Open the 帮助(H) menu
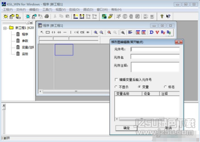200x142 pixels. pos(116,10)
